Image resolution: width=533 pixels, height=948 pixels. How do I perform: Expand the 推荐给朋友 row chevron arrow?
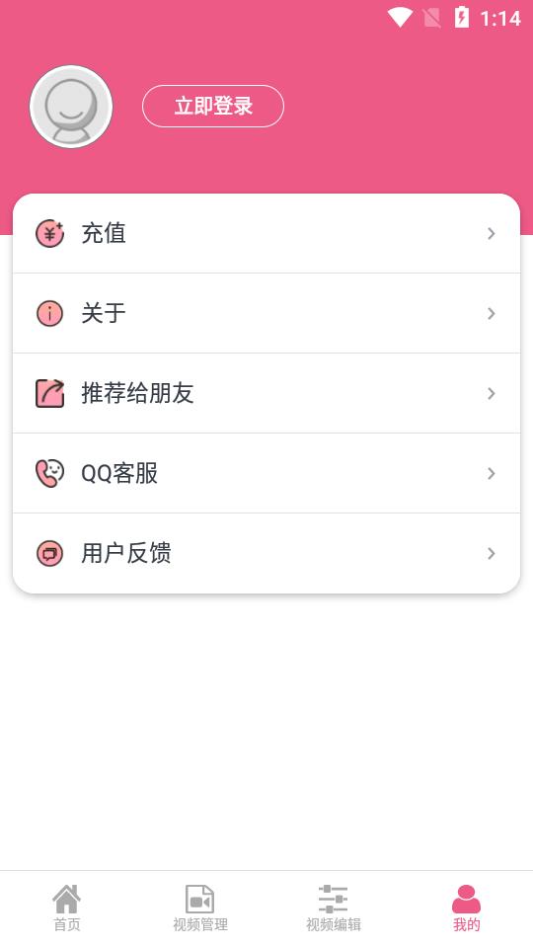coord(492,394)
